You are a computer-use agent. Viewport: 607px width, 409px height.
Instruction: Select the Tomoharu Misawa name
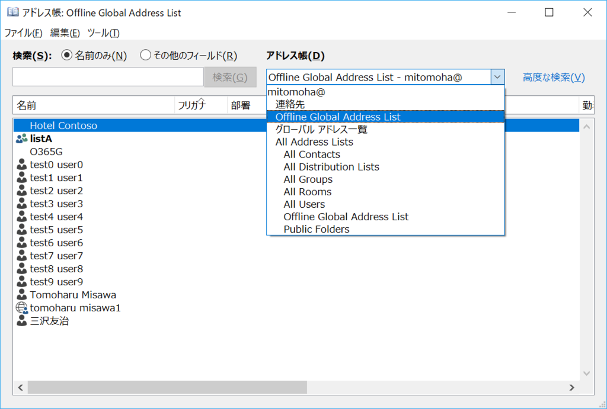(73, 295)
